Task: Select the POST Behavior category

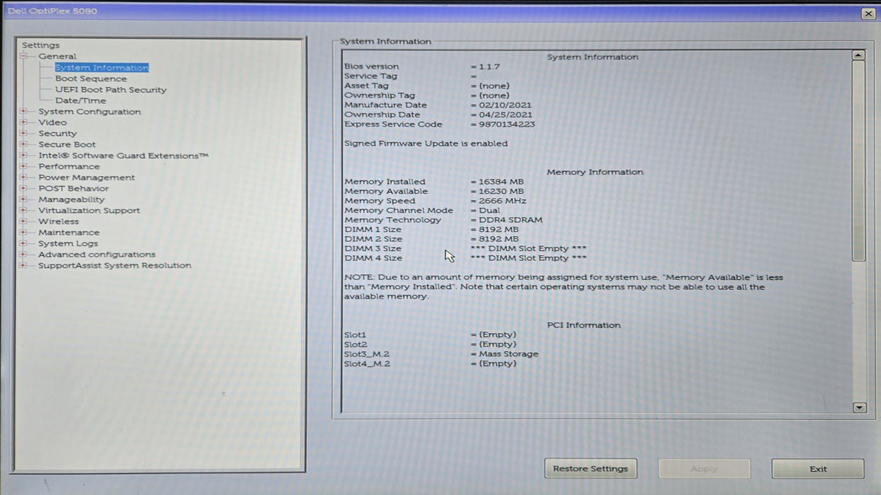Action: click(x=74, y=188)
